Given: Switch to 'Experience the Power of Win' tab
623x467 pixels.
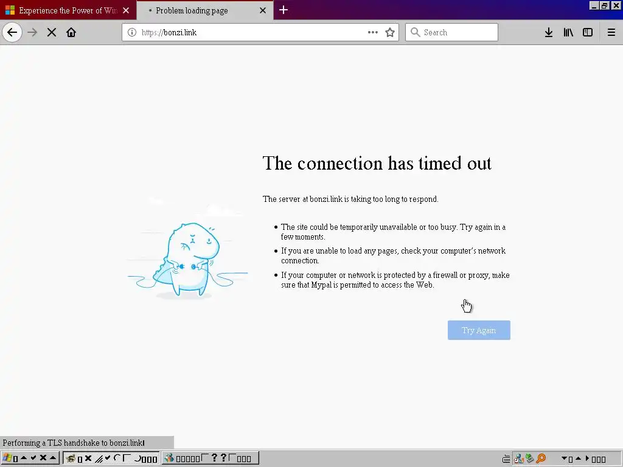Looking at the screenshot, I should (68, 10).
